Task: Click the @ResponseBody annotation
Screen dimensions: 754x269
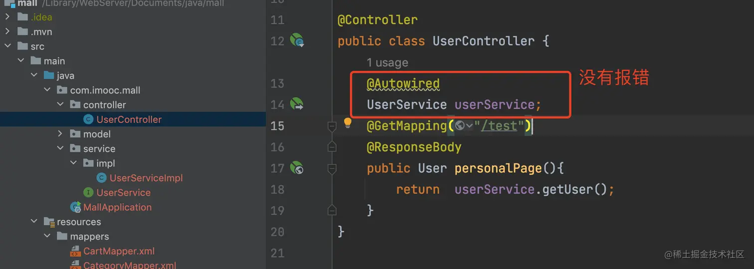Action: [x=414, y=147]
